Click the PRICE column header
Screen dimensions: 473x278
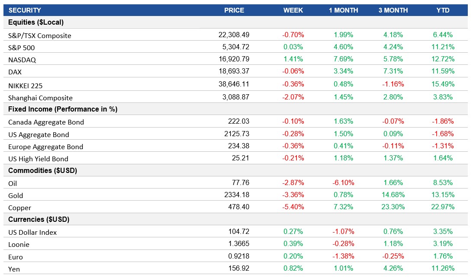(234, 10)
